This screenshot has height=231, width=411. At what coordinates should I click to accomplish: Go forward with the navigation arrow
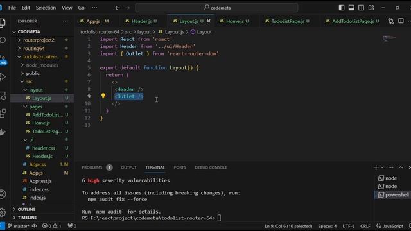pyautogui.click(x=127, y=8)
